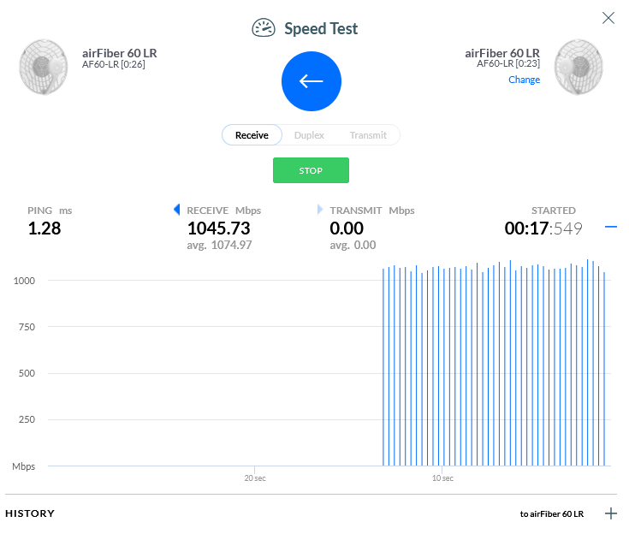Viewport: 629px width, 534px height.
Task: Click the Change link under AF60-LR [0:23]
Action: tap(524, 80)
